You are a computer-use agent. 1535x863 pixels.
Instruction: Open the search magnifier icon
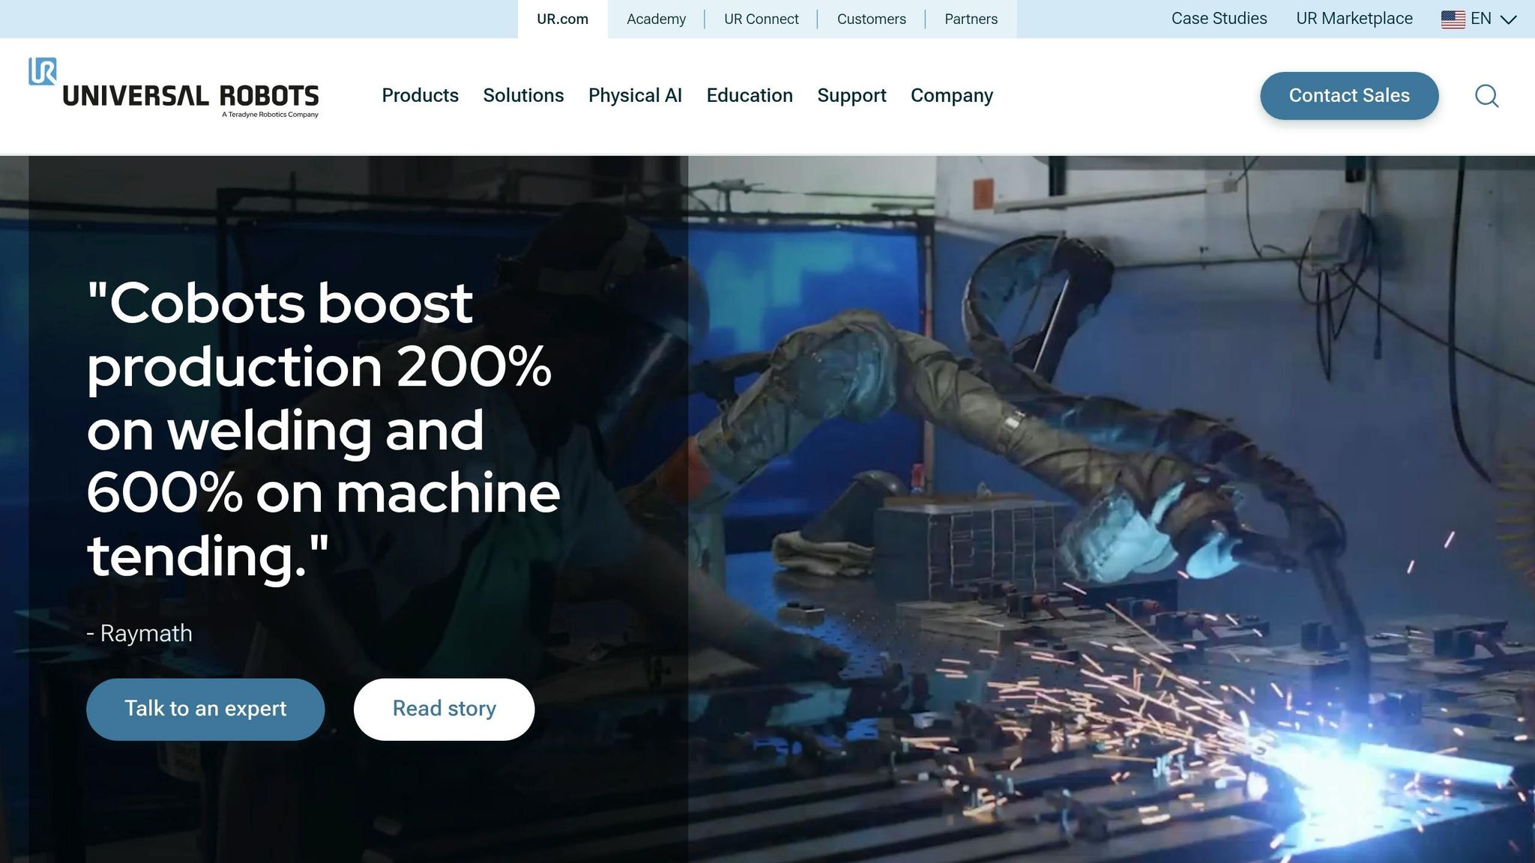(1486, 96)
